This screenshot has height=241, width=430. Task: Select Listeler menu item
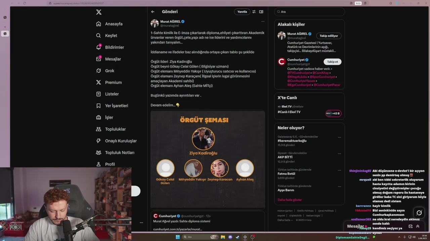coord(112,94)
